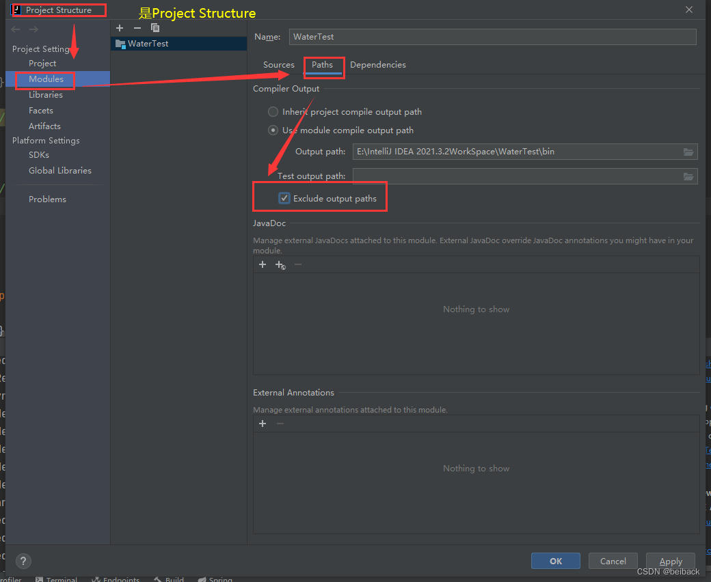Click the IntelliJ logo in title bar
The image size is (711, 582).
point(17,10)
